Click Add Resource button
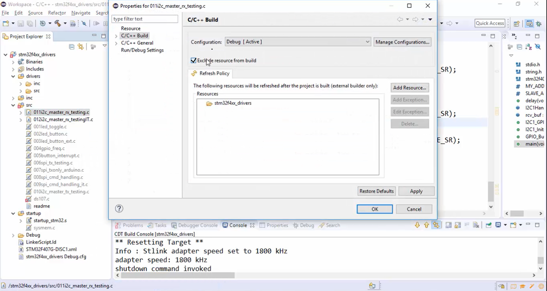 coord(410,88)
